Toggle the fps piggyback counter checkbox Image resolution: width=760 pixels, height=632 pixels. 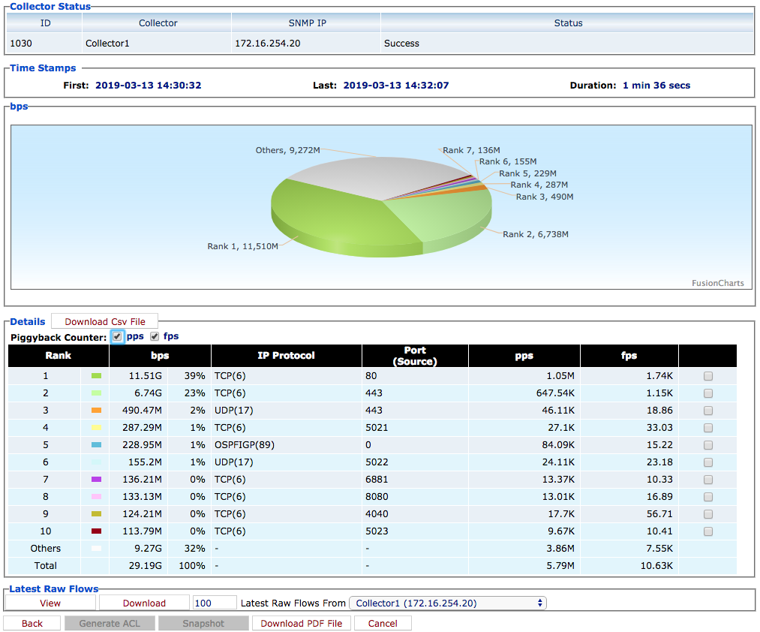pos(155,337)
